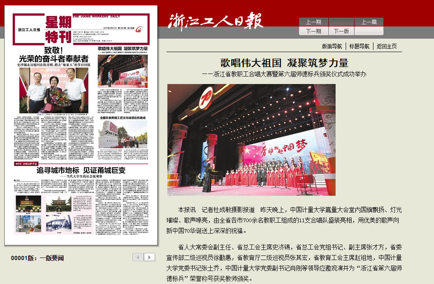Click the next page arrow below the thumbnail

149,257
